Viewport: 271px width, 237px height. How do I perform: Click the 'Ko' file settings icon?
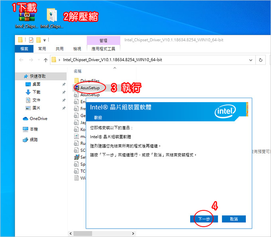(x=76, y=129)
